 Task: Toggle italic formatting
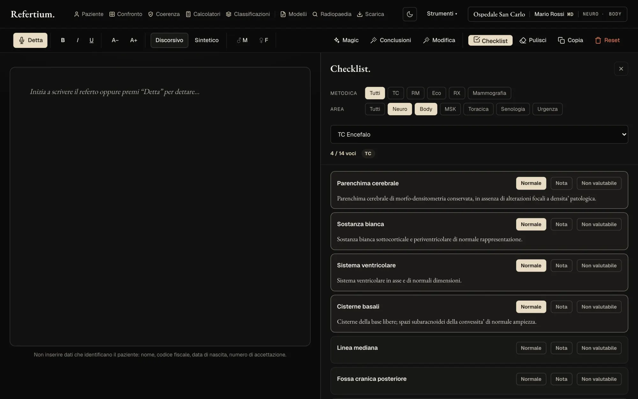click(78, 40)
